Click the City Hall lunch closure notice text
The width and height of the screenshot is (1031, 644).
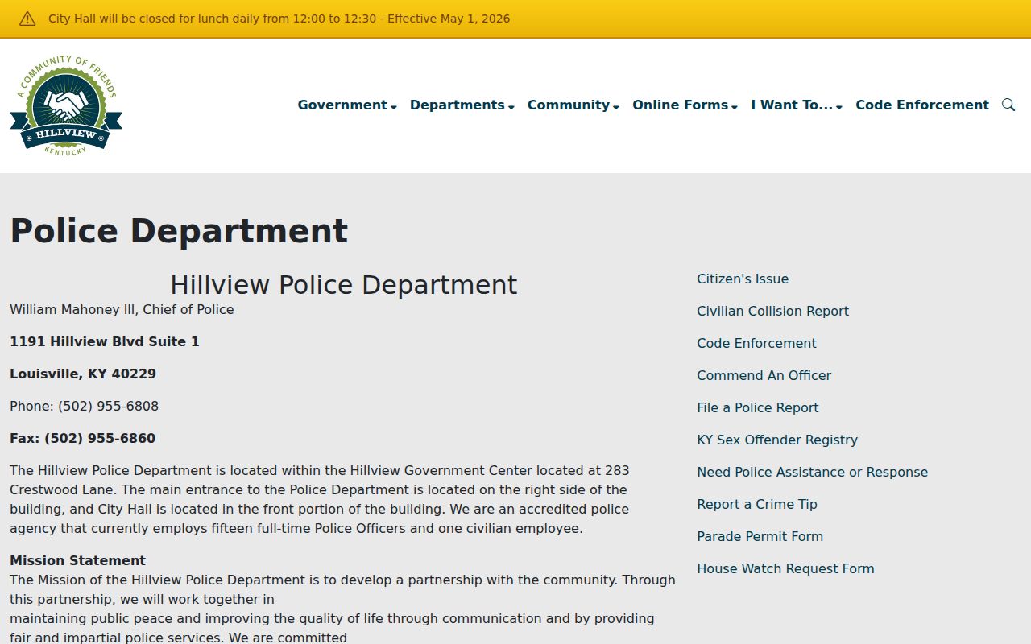[279, 19]
